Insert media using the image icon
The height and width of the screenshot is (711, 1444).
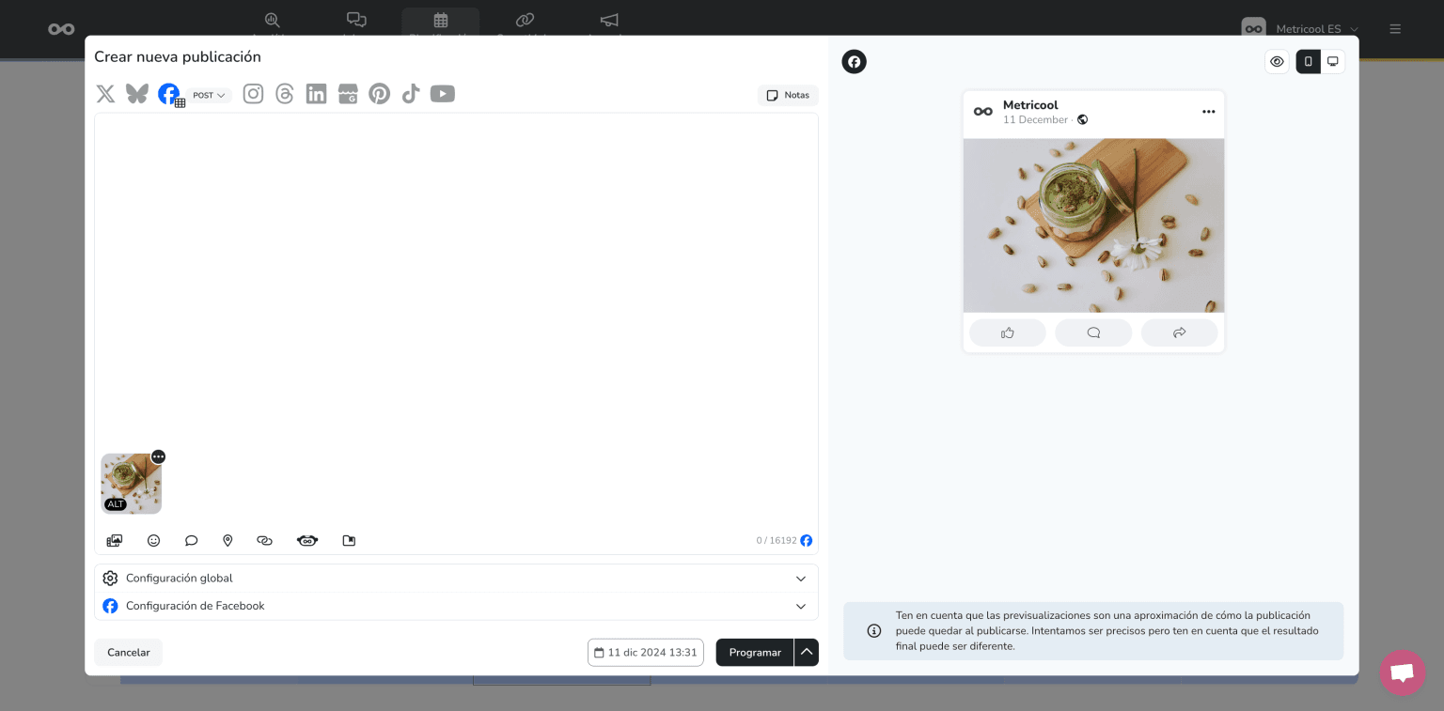pyautogui.click(x=114, y=540)
